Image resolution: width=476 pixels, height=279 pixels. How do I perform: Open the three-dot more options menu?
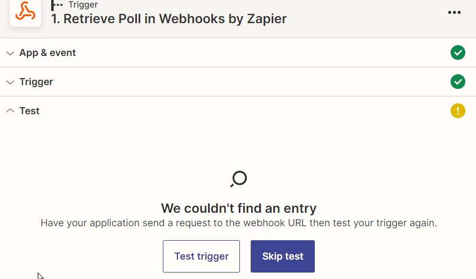tap(454, 12)
